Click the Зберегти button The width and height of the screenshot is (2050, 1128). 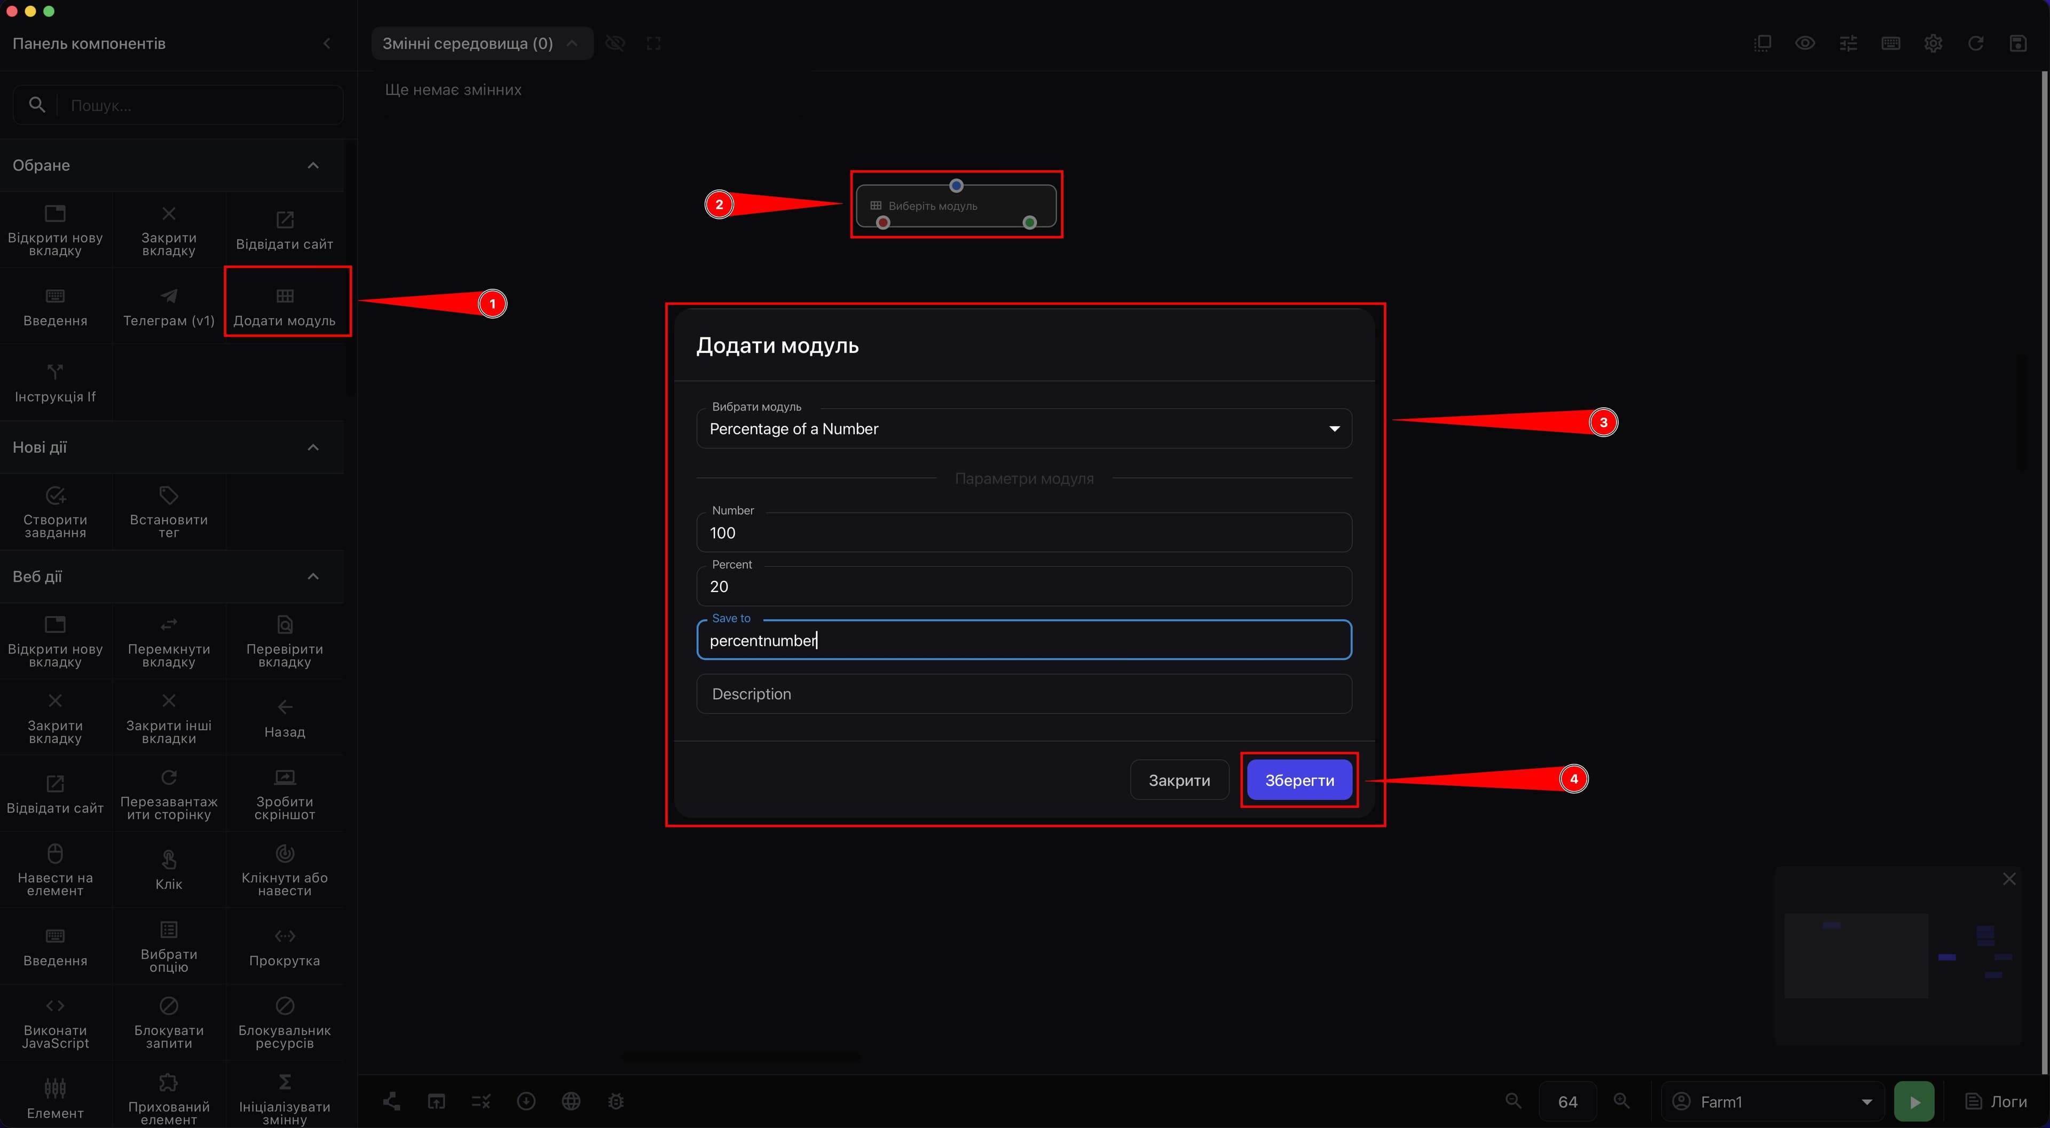coord(1299,780)
